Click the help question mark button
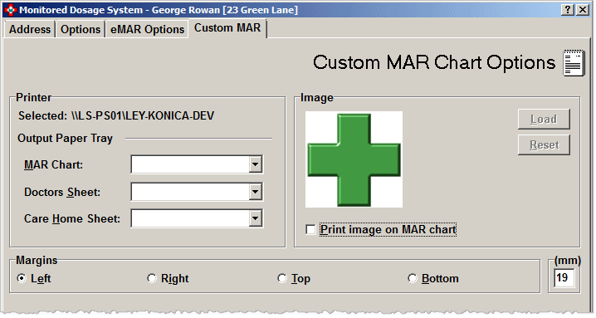This screenshot has height=318, width=596. tap(568, 9)
